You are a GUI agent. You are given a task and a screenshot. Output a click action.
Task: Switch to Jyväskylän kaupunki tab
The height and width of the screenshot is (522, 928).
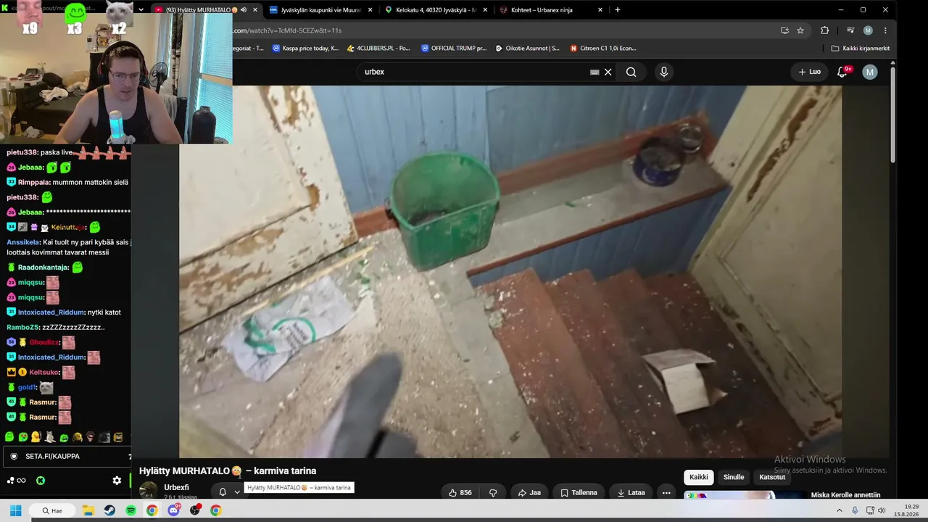pos(320,10)
